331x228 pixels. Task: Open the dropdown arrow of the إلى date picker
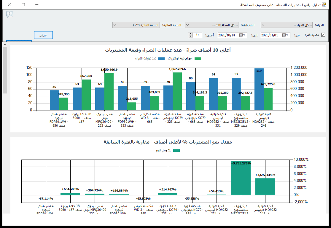pos(244,35)
